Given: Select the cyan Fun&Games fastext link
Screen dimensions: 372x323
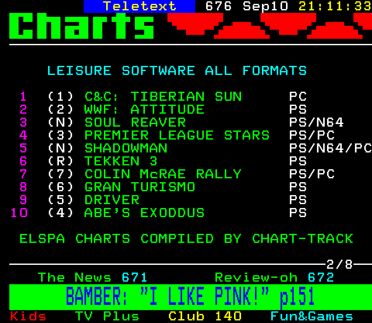Looking at the screenshot, I should pyautogui.click(x=312, y=316).
